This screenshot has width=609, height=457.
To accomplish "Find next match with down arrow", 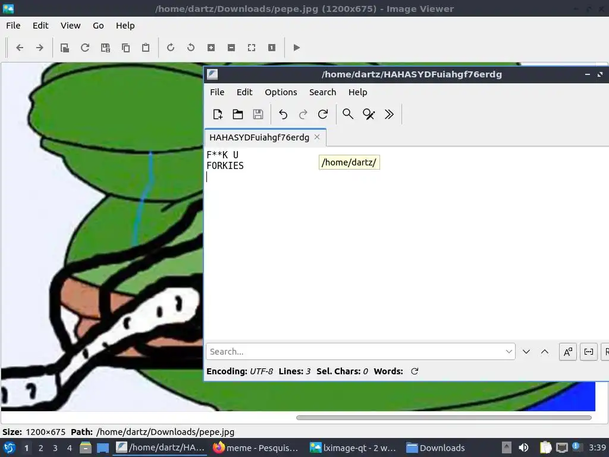I will (x=526, y=352).
